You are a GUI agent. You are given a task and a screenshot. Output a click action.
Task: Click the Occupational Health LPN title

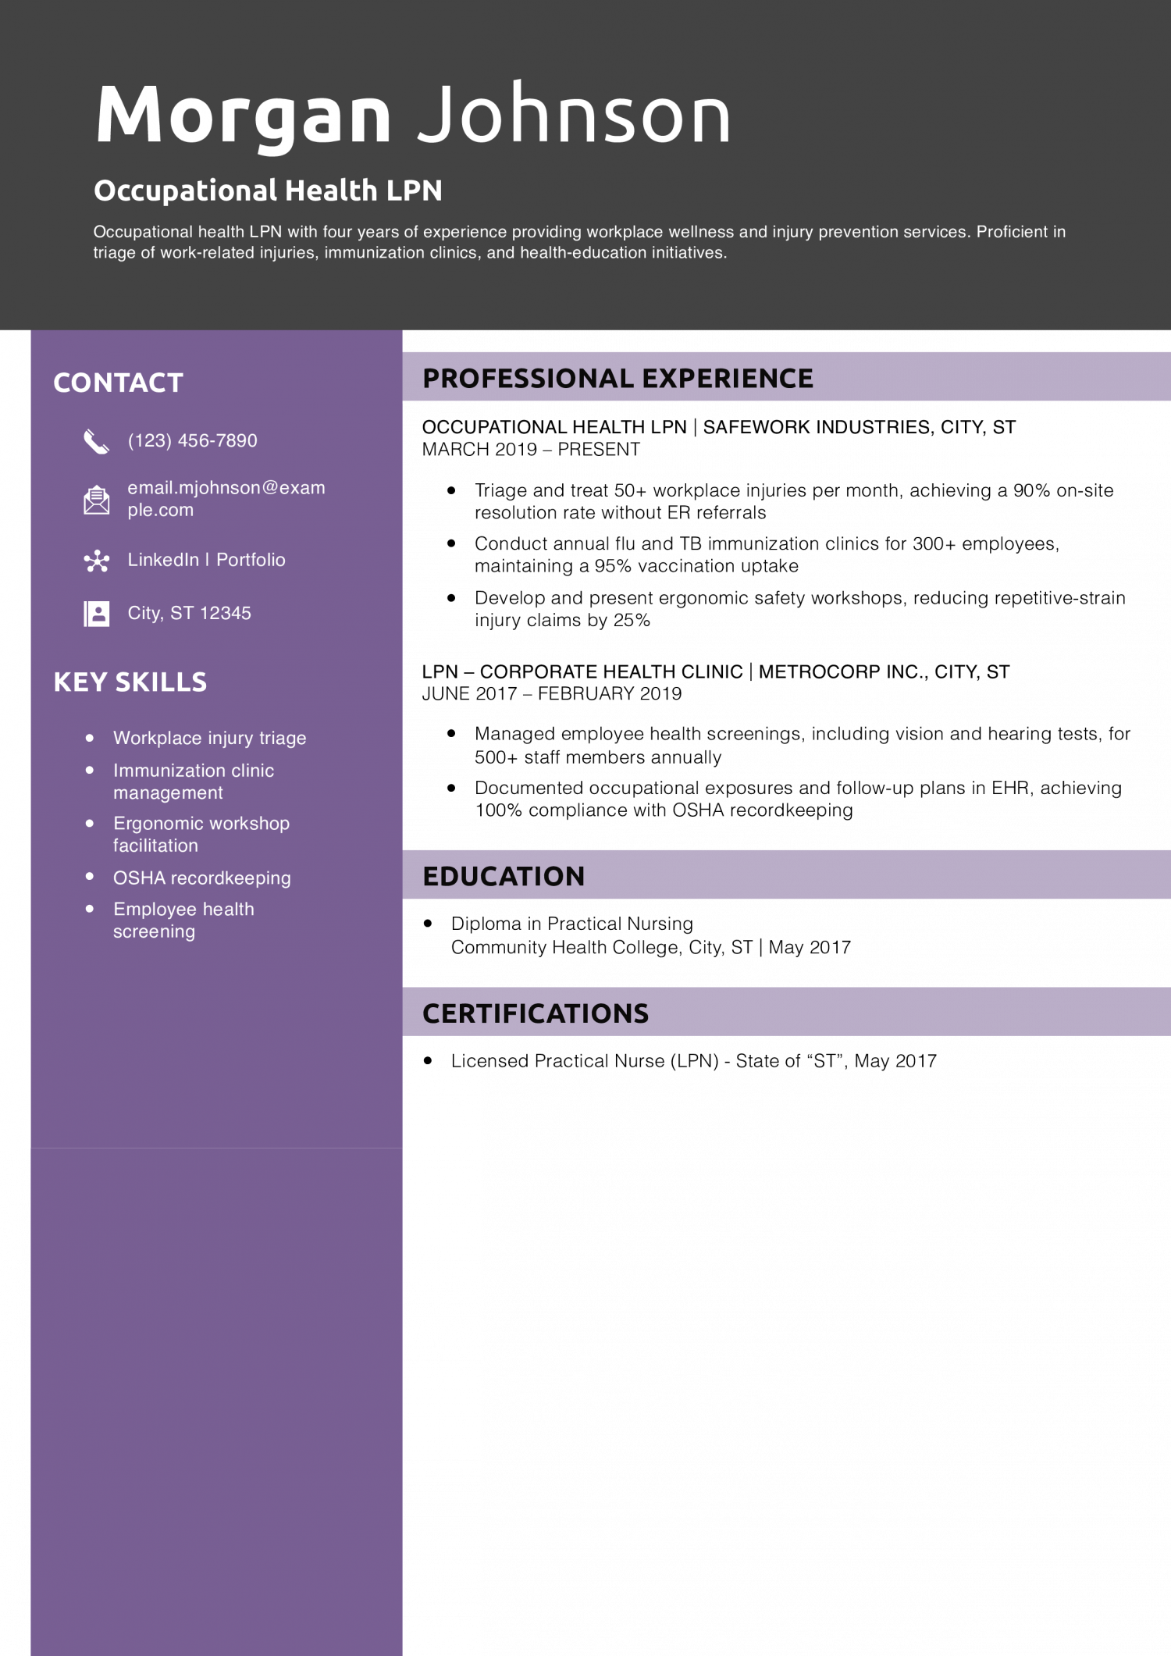point(268,191)
